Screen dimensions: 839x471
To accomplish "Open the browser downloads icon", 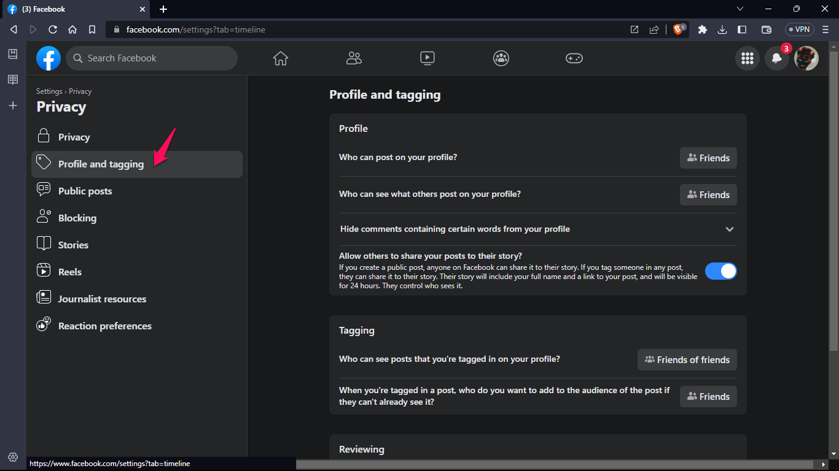I will pos(722,29).
